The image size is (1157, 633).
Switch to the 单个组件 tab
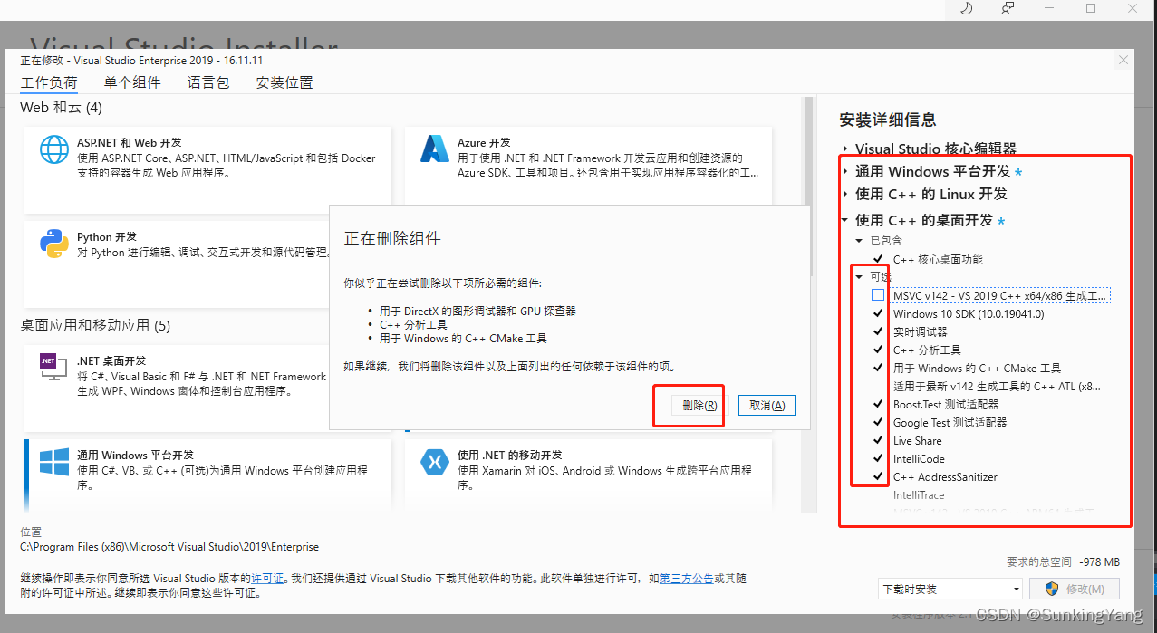132,82
